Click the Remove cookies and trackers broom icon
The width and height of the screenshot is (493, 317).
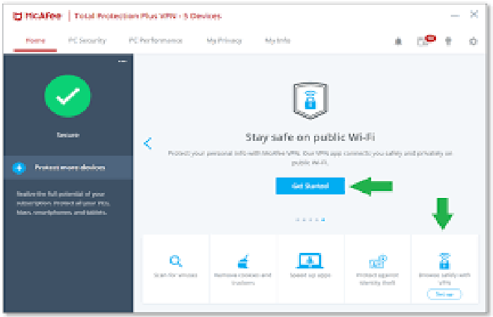tap(242, 260)
